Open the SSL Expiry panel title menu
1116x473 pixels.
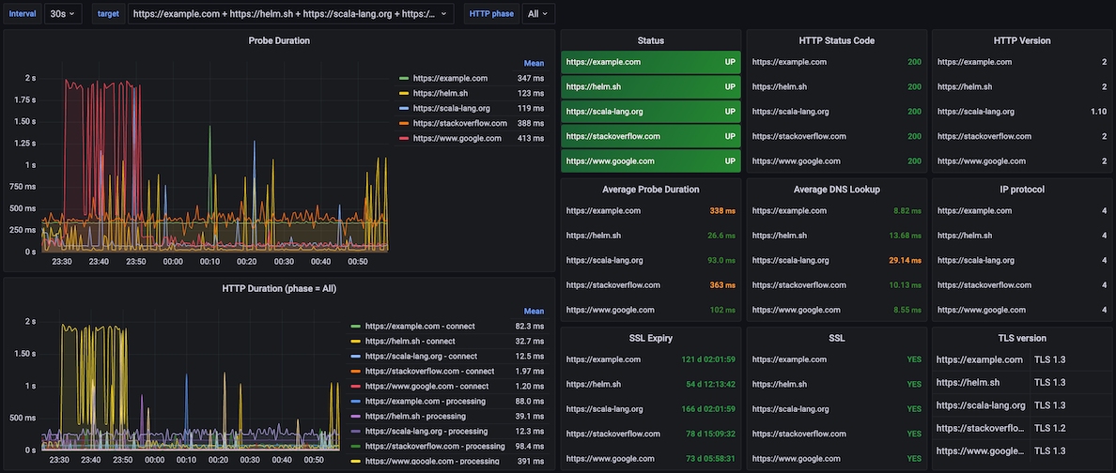click(650, 338)
